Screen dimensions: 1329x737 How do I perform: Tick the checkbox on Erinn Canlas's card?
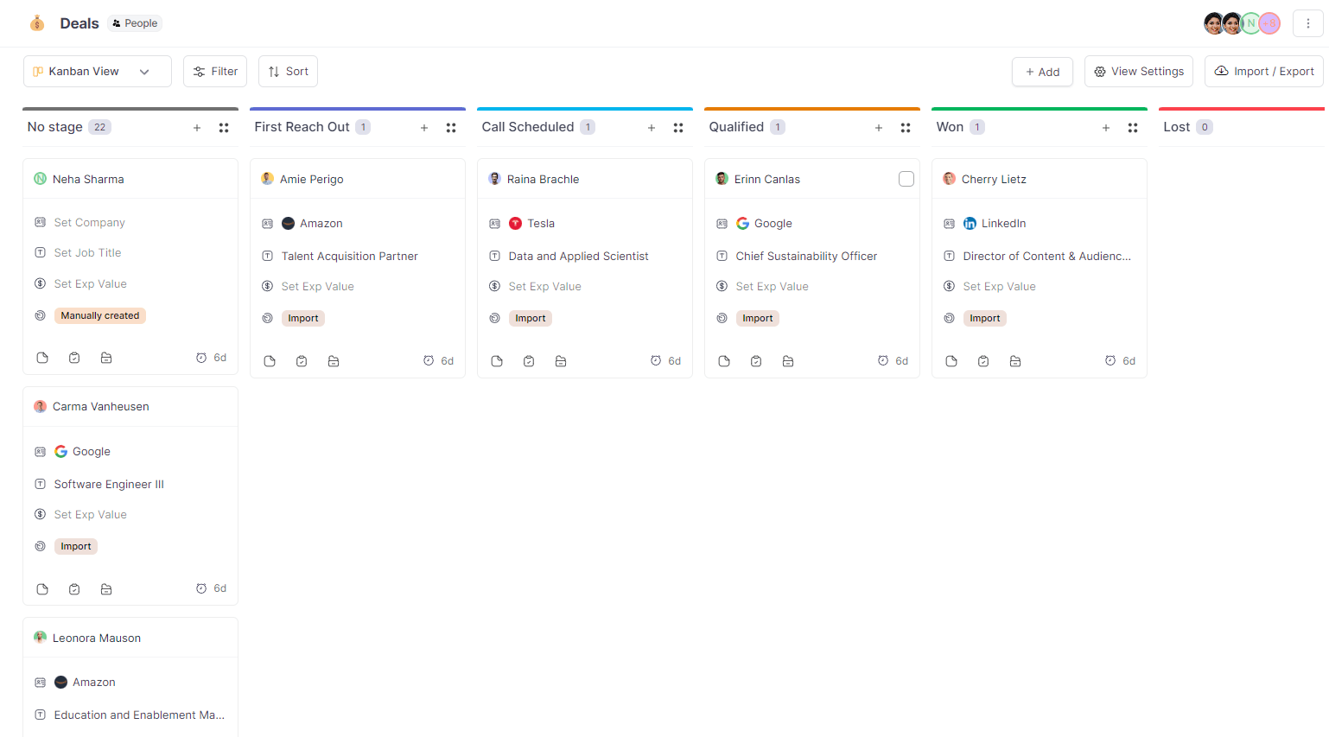click(x=906, y=179)
